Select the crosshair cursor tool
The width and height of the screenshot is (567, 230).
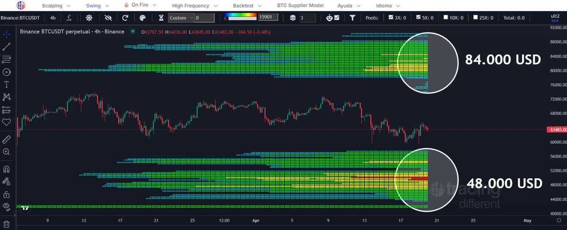7,35
